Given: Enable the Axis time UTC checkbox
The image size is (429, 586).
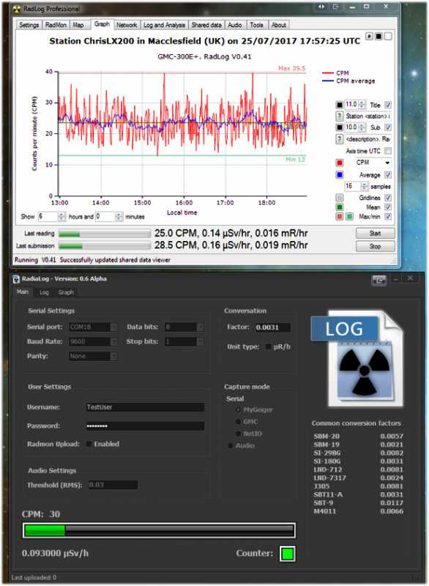Looking at the screenshot, I should (388, 151).
